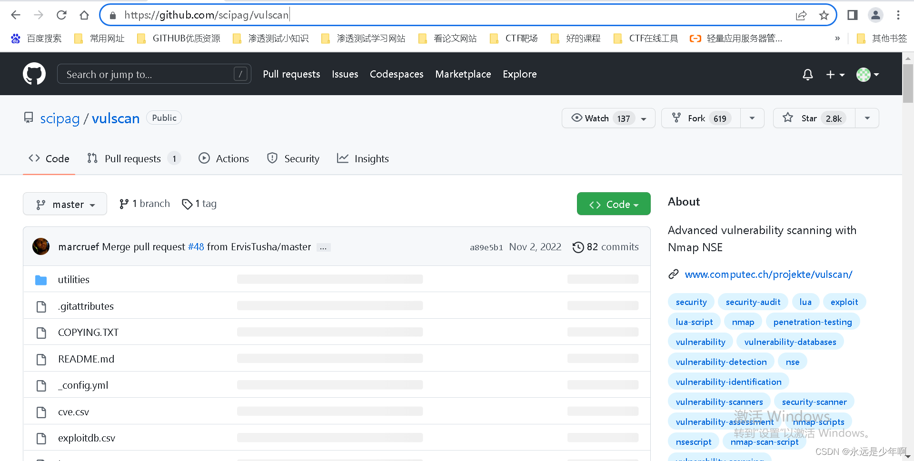This screenshot has height=461, width=914.
Task: Open _config.yml file
Action: pyautogui.click(x=83, y=385)
